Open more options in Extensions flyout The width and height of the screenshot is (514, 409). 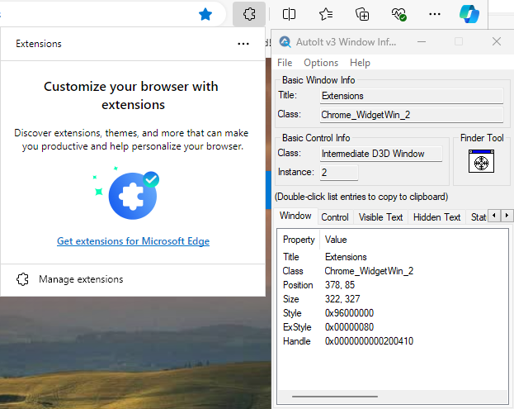(243, 44)
